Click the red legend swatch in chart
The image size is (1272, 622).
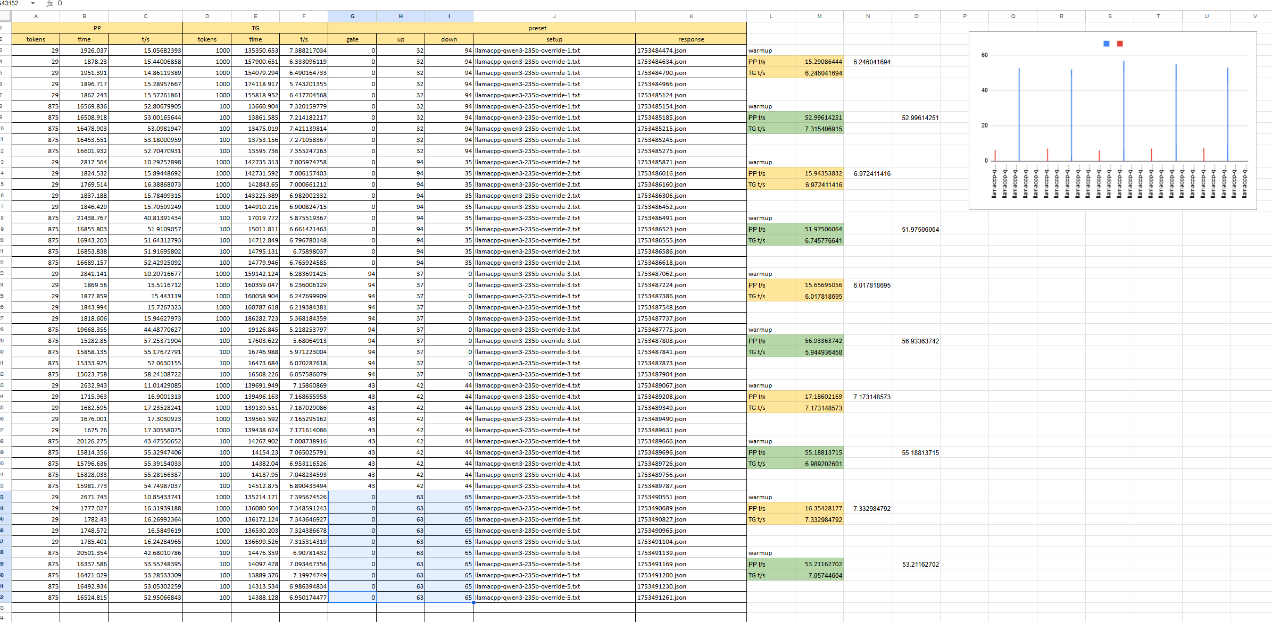tap(1120, 44)
